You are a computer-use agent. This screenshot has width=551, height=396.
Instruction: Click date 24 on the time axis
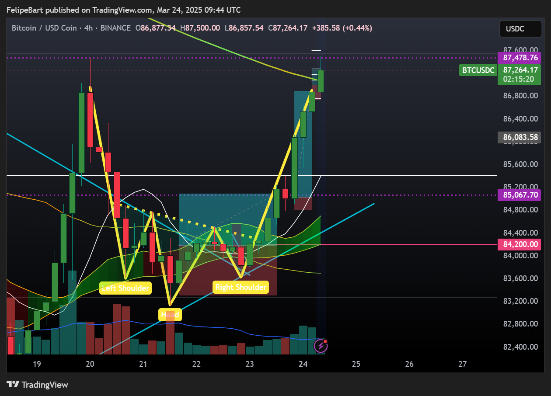pos(303,364)
